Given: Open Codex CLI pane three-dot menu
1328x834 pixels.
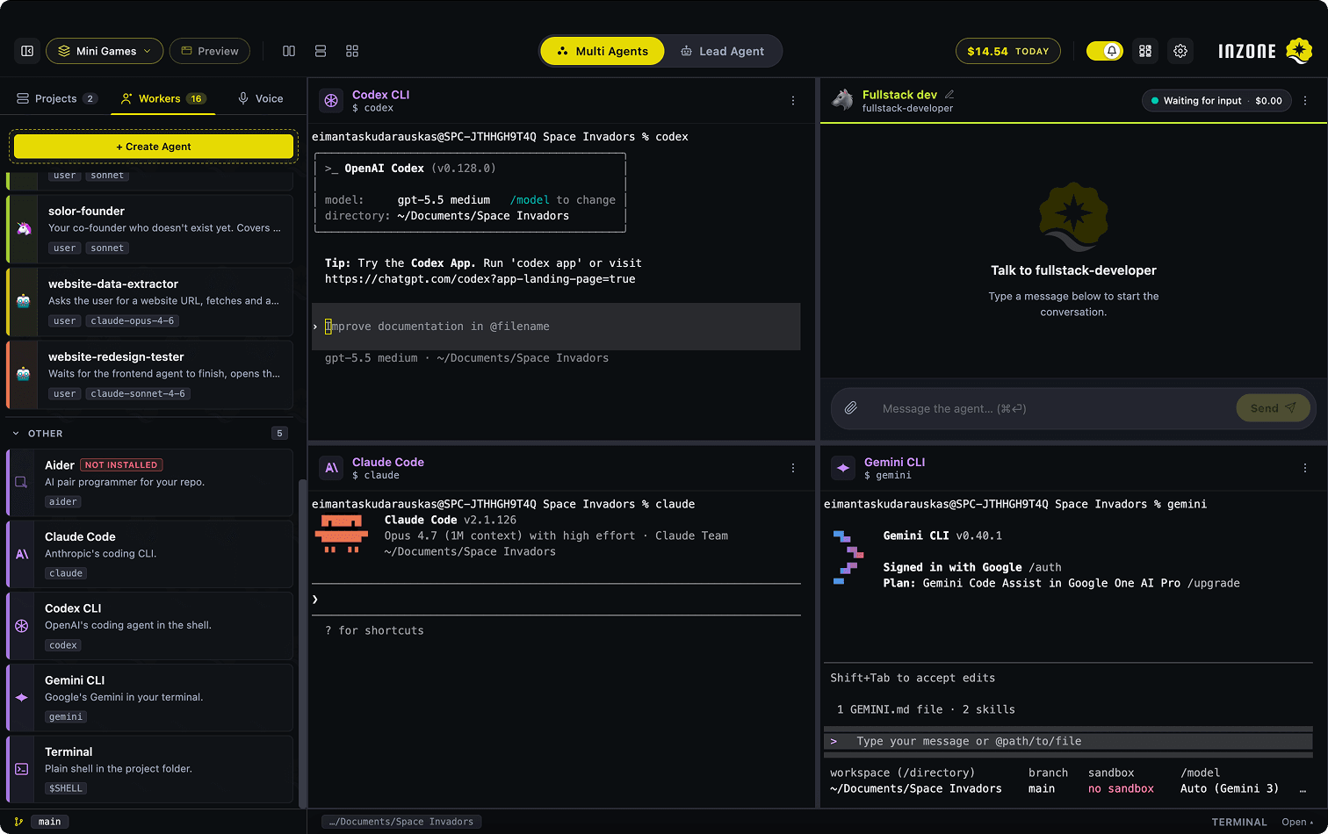Looking at the screenshot, I should [793, 101].
